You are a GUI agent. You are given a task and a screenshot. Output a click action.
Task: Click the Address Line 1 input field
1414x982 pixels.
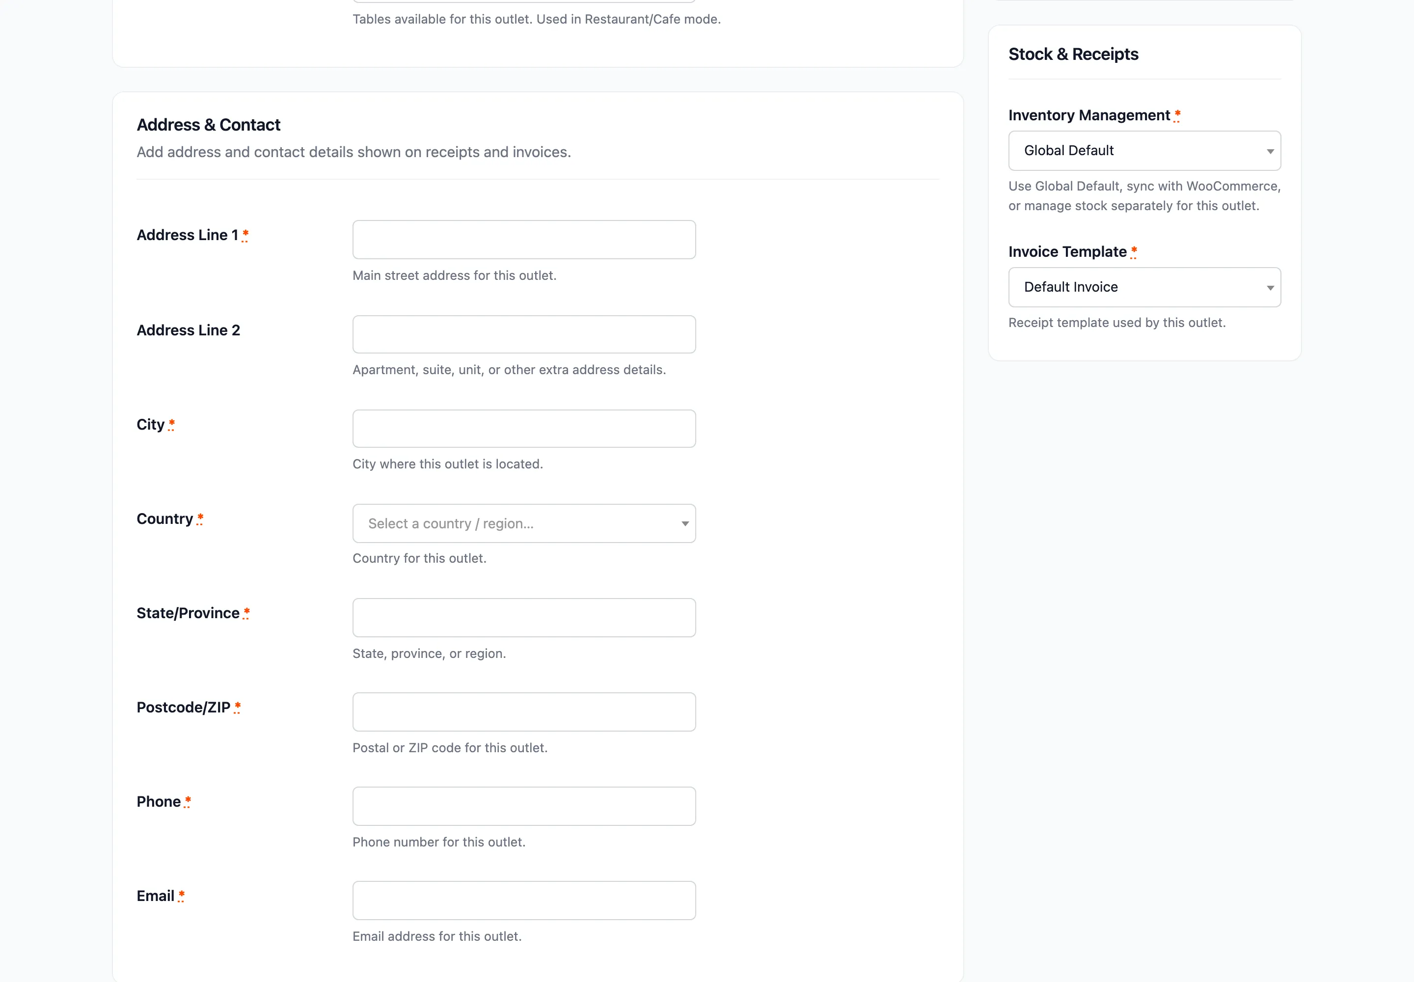[524, 239]
